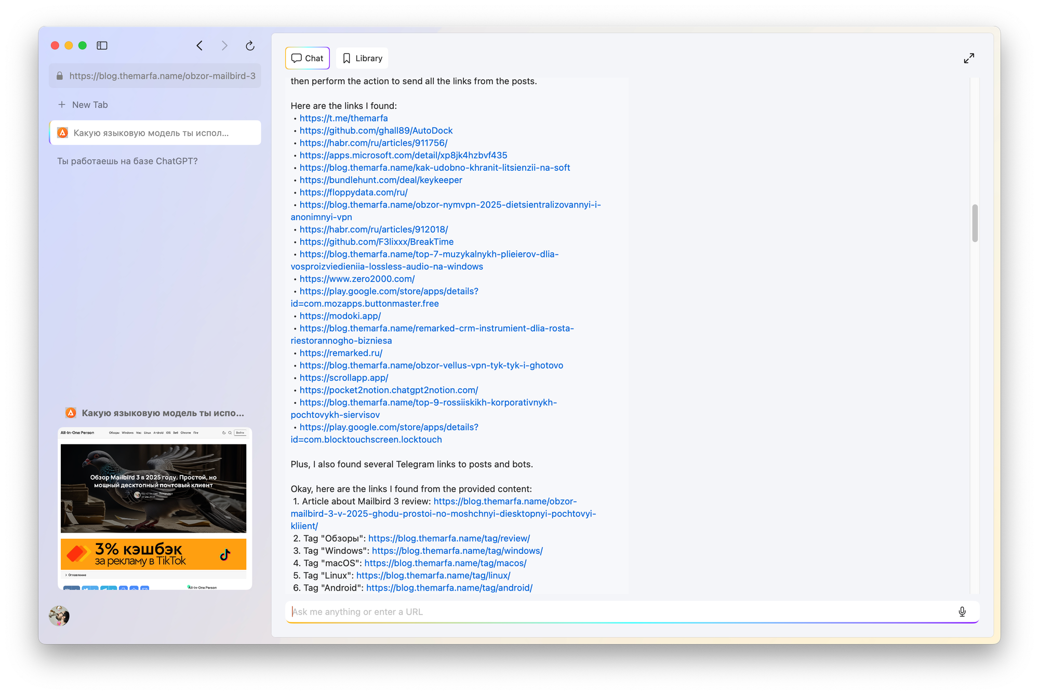Switch to the Chat tab
Viewport: 1039px width, 695px height.
click(308, 58)
